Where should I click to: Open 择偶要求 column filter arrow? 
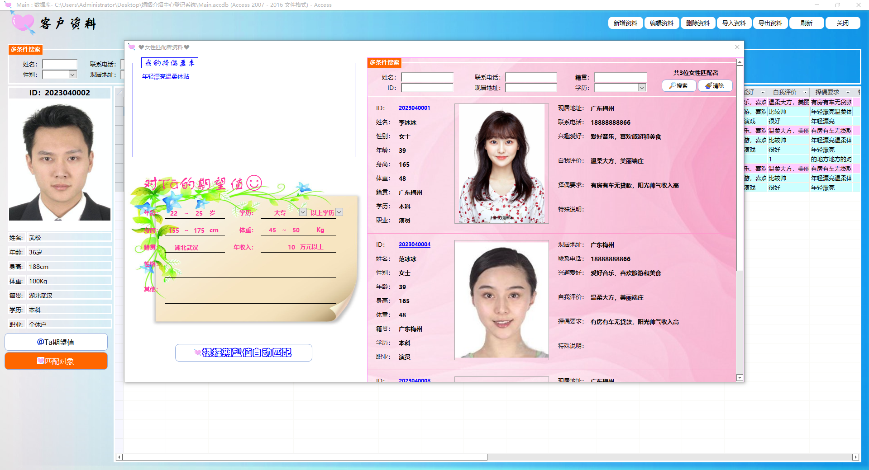848,92
